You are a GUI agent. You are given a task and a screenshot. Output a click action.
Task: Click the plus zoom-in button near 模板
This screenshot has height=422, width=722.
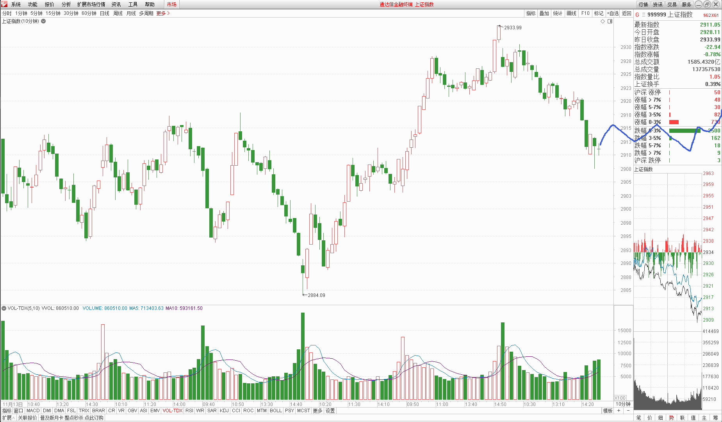[619, 411]
